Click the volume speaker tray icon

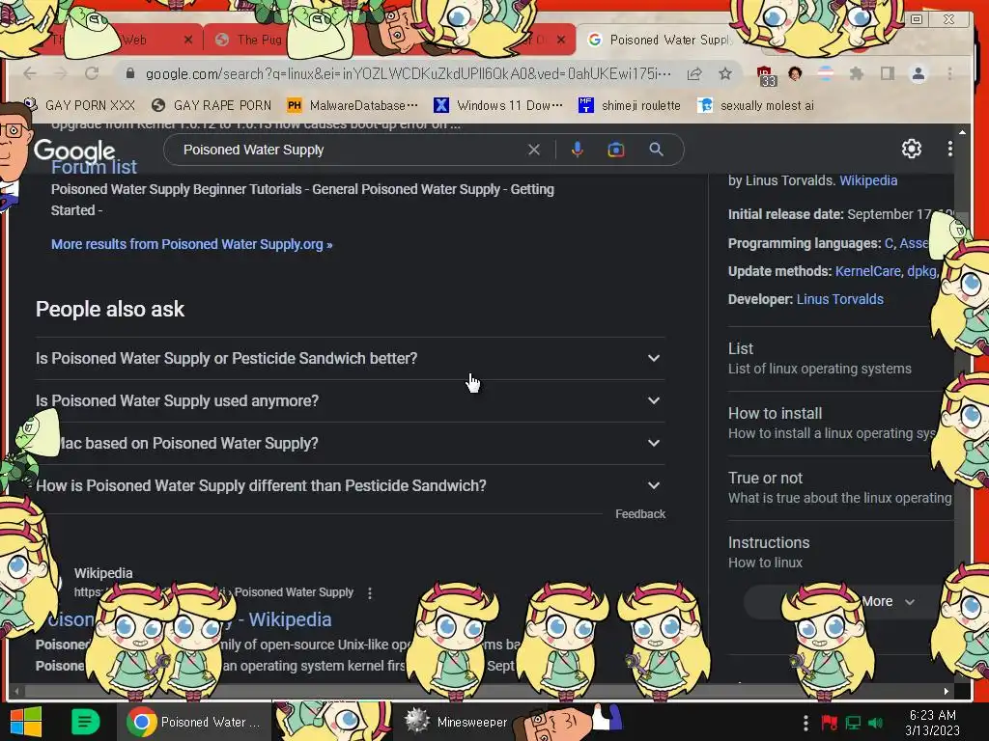tap(875, 723)
